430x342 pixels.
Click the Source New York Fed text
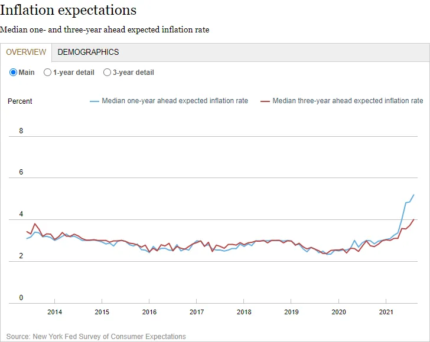(x=96, y=336)
